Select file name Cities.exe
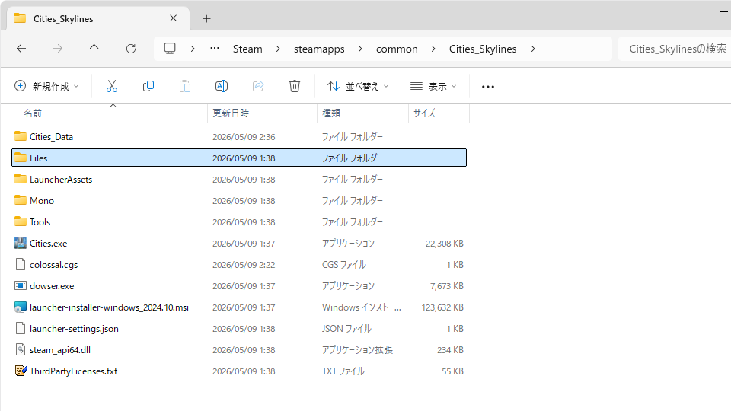The width and height of the screenshot is (731, 411). (x=49, y=244)
